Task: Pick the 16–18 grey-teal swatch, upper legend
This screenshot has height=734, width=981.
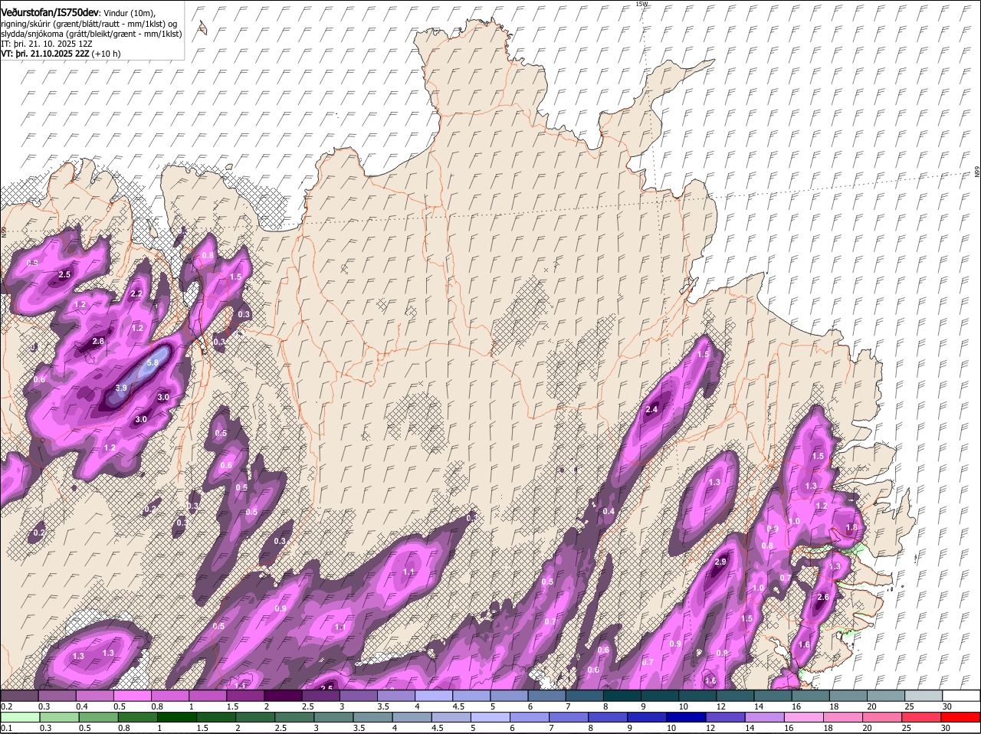Action: pos(811,696)
